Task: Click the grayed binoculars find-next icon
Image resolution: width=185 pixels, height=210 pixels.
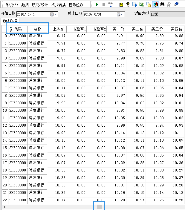Action: coord(169,4)
